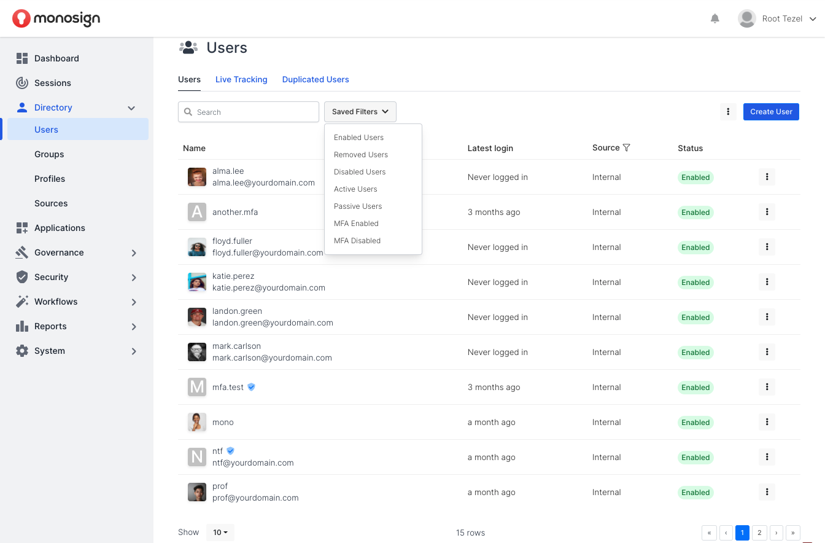This screenshot has width=825, height=543.
Task: Open Sources in the Directory sidebar
Action: [x=51, y=203]
